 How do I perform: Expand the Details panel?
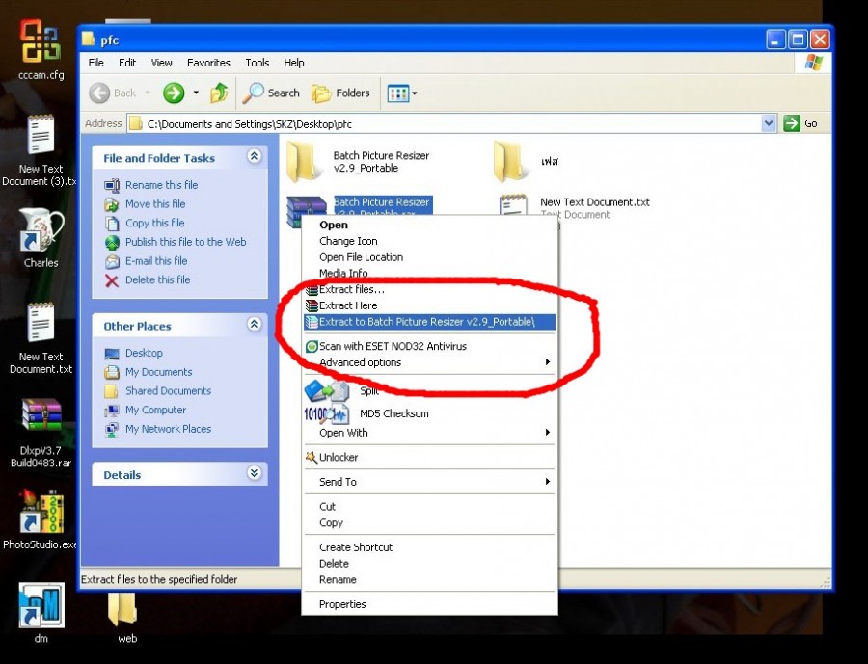pos(254,473)
